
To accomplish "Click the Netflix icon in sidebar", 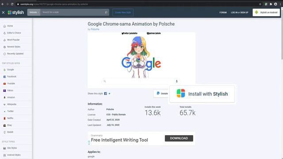I will coord(4,118).
